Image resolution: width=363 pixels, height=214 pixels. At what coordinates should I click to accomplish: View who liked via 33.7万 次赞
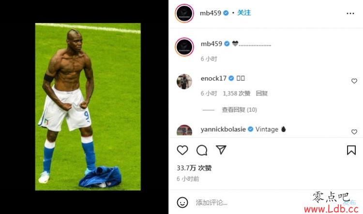point(194,168)
